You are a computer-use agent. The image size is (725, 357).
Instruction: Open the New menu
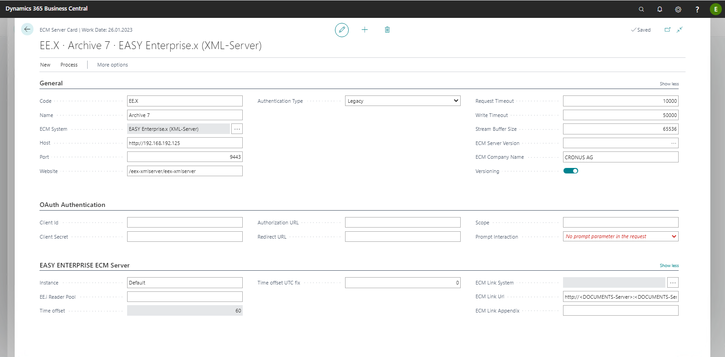tap(45, 65)
